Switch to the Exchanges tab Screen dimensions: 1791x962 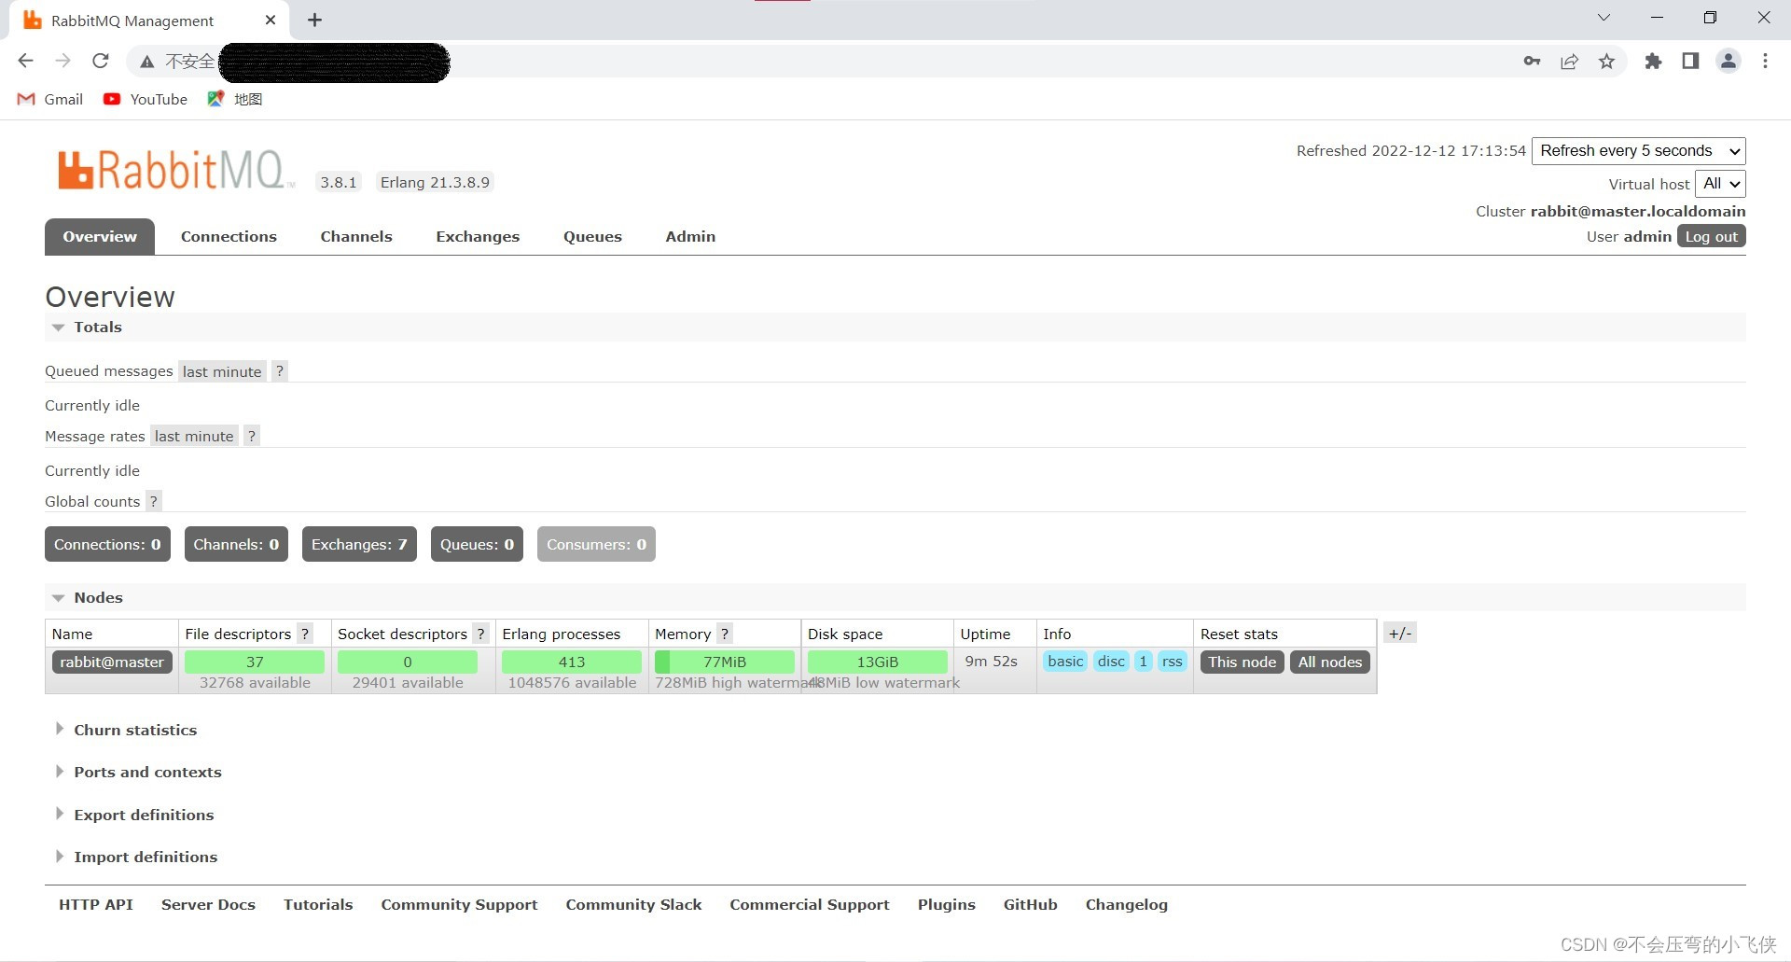478,236
